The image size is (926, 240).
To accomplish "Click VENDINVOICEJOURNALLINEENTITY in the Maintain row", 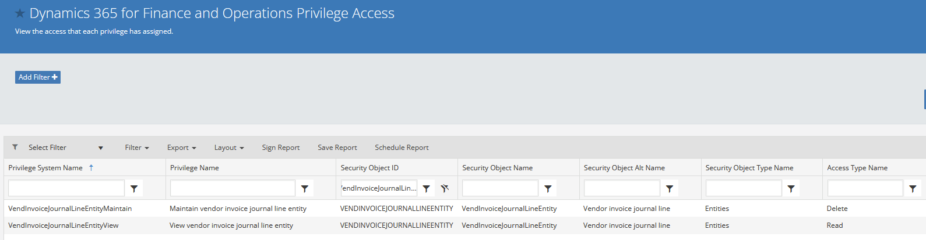I will pos(397,209).
